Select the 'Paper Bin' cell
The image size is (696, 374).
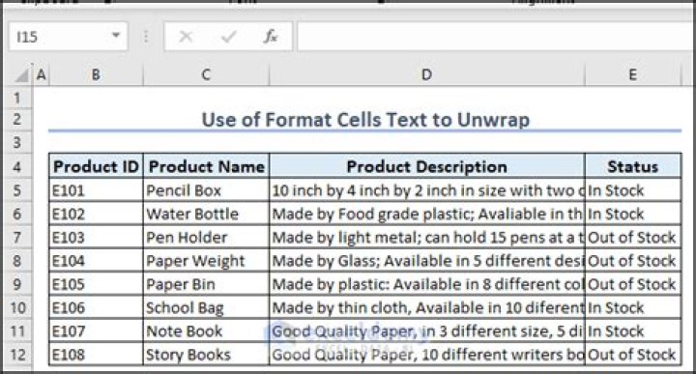[207, 284]
